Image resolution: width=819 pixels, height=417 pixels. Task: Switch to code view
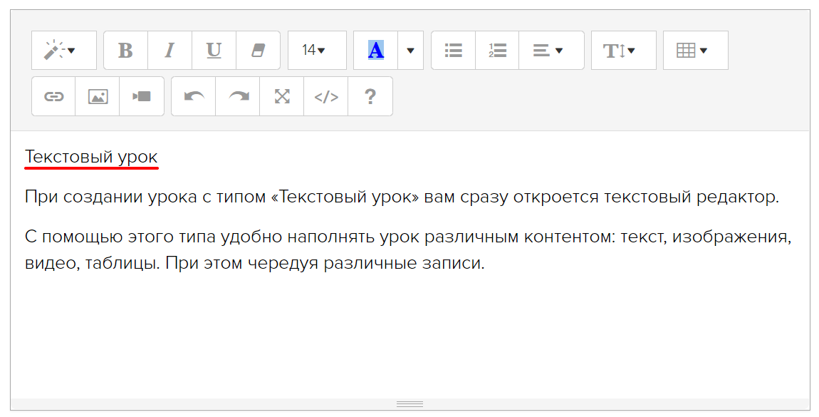(326, 97)
